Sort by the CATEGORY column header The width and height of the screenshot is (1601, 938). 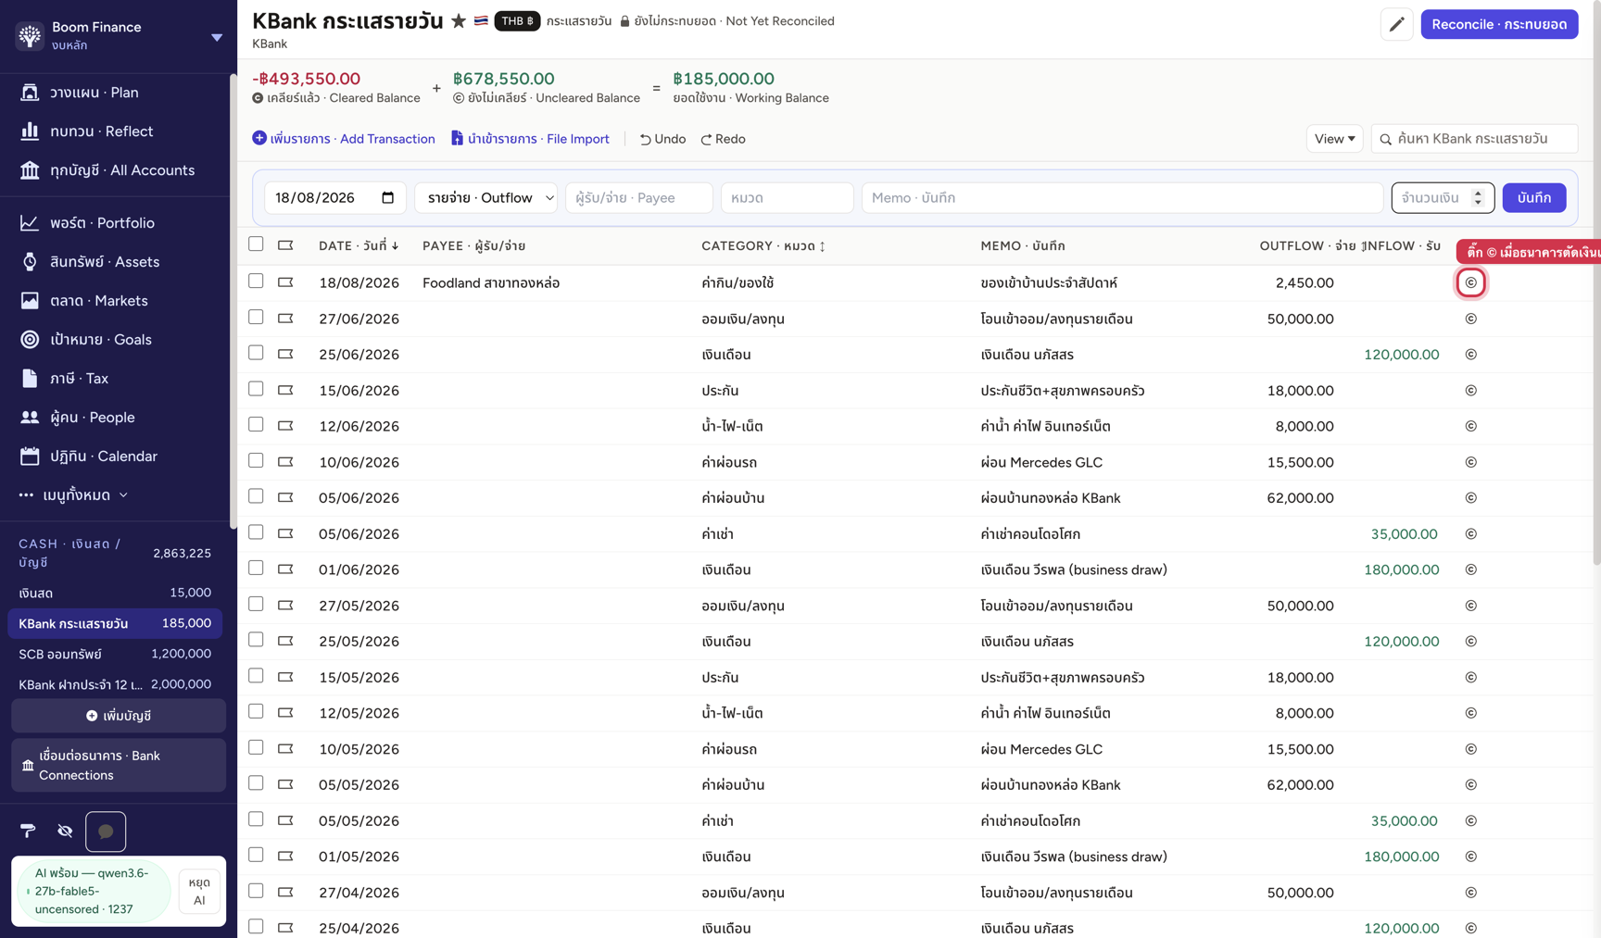pyautogui.click(x=763, y=245)
